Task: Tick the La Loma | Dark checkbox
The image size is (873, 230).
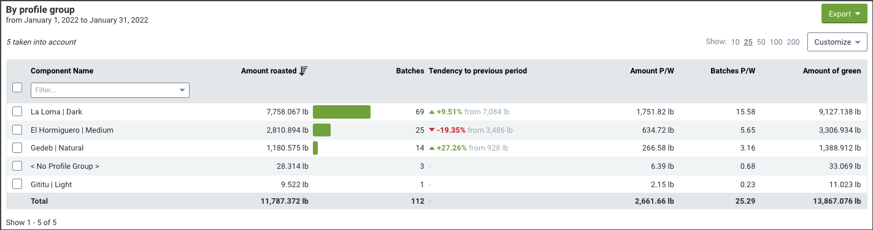Action: pyautogui.click(x=18, y=112)
